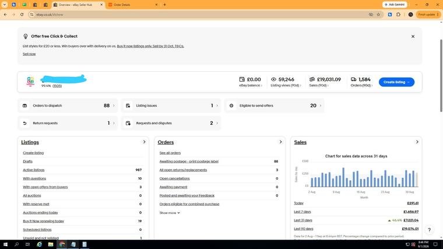
Task: Click the eBay balance wallet icon
Action: pos(242,79)
